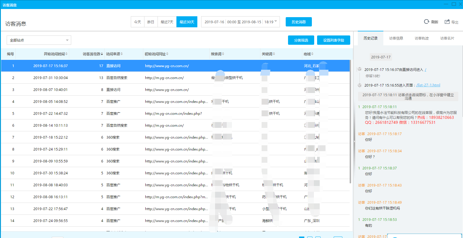This screenshot has width=463, height=238.
Task: Select the row dated 2019-08-05 14:08:52
Action: tap(175, 101)
